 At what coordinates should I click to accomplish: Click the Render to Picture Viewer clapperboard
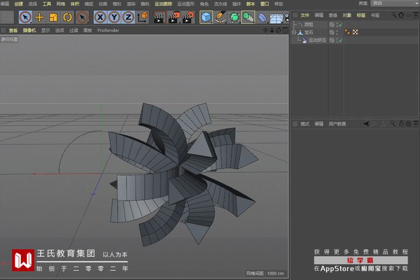[x=173, y=17]
